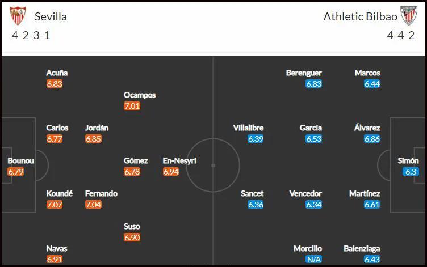Viewport: 427px width, 267px height.
Task: Select player En-Nesyri on the pitch
Action: click(179, 160)
